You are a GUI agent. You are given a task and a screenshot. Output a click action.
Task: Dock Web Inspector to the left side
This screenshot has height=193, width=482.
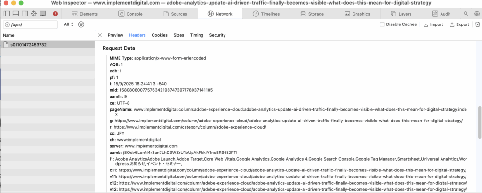pyautogui.click(x=8, y=14)
